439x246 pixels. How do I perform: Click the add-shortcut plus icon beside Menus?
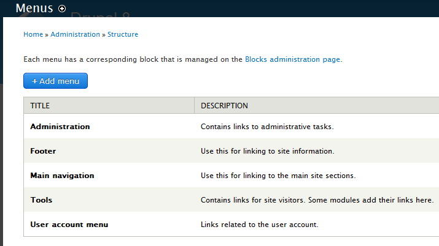click(x=62, y=9)
